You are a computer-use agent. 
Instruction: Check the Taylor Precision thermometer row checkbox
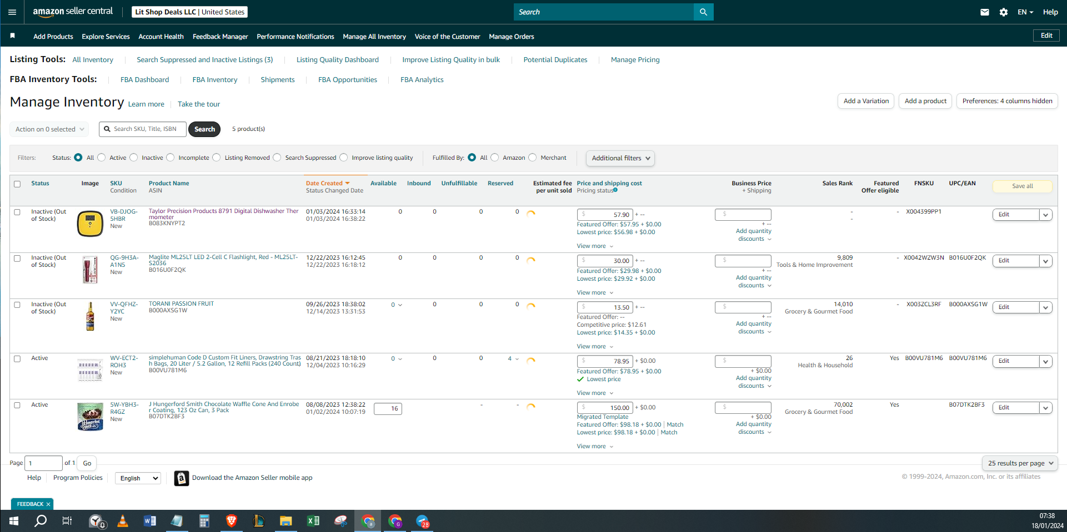pos(17,212)
